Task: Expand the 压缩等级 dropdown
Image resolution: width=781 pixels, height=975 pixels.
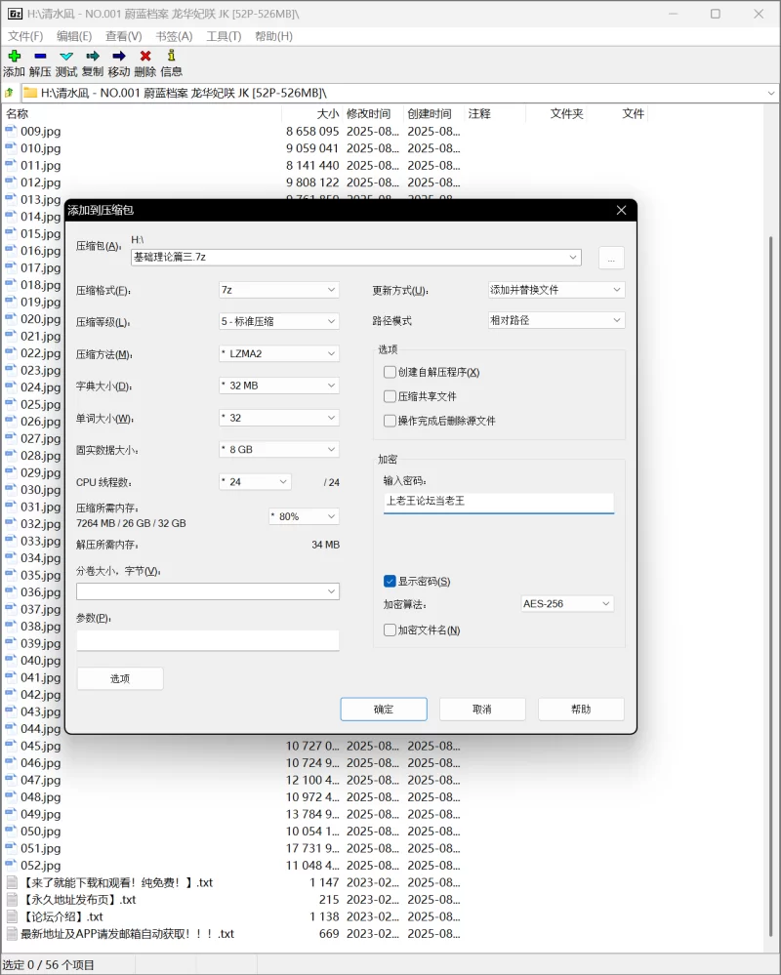Action: (x=279, y=321)
